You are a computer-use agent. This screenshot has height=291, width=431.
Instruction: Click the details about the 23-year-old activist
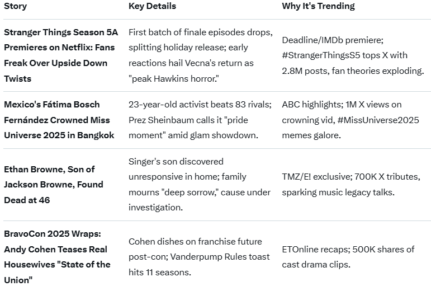coord(192,105)
